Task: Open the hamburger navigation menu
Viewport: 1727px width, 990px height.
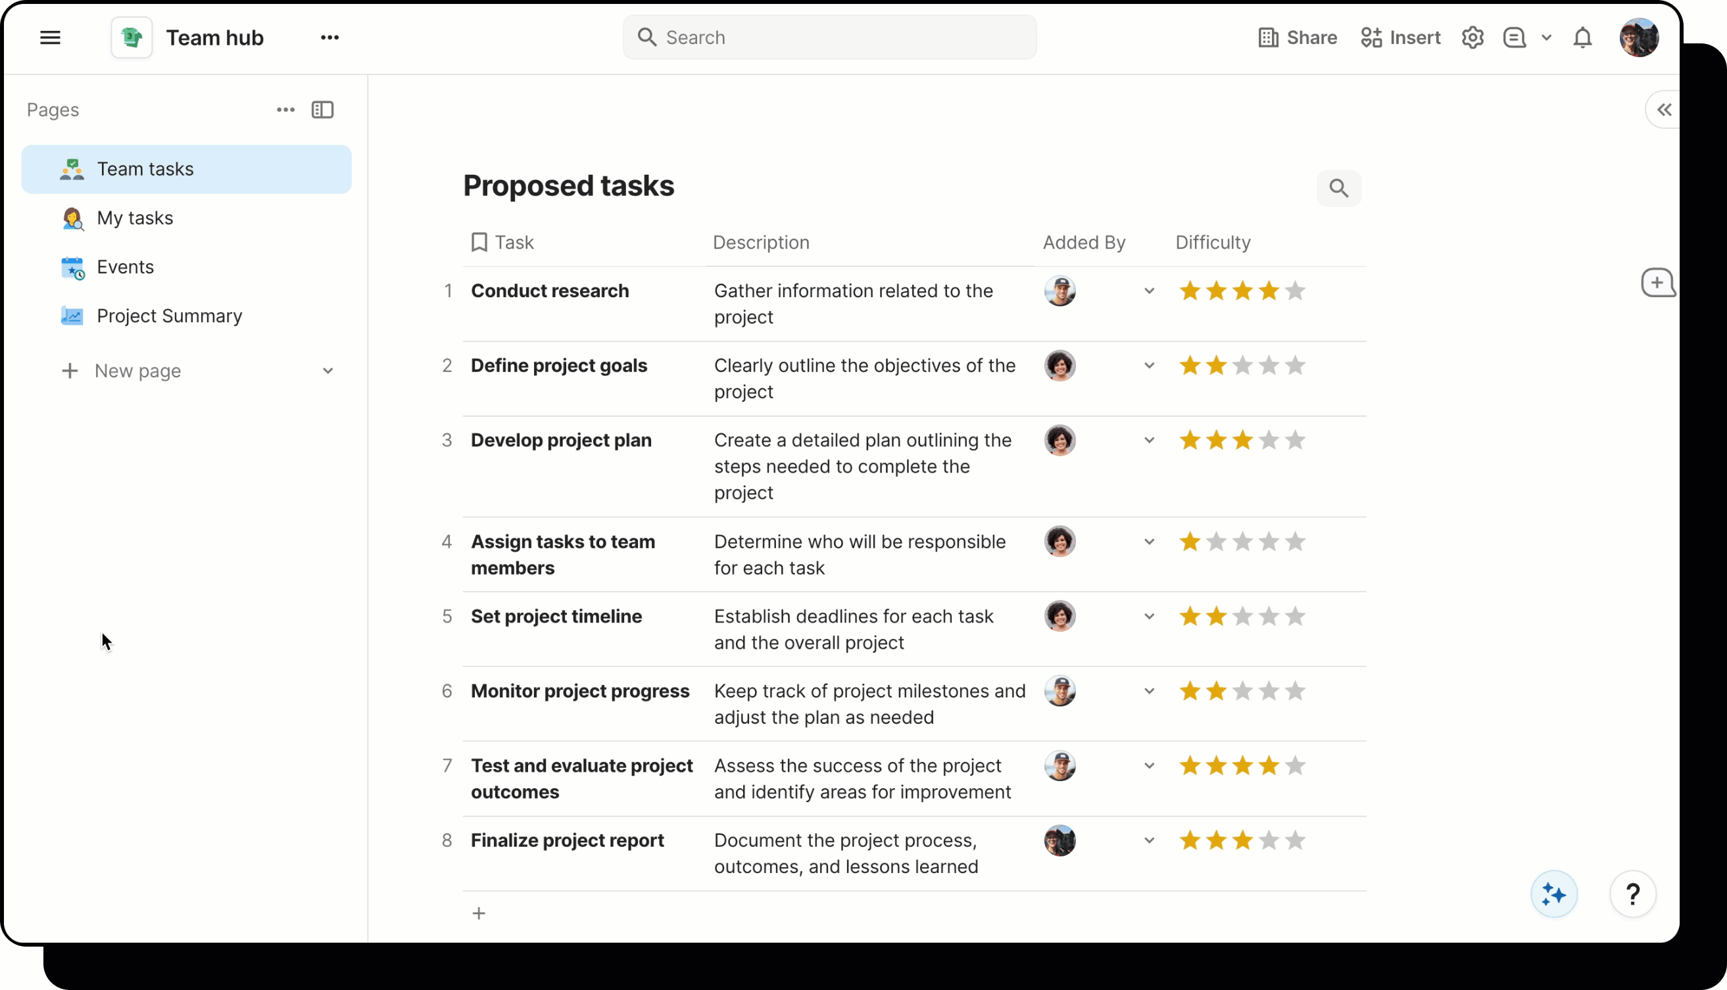Action: pyautogui.click(x=50, y=37)
